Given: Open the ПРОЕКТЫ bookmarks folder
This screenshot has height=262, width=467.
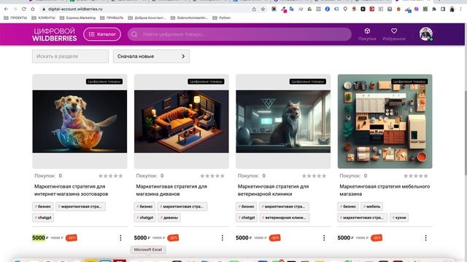Looking at the screenshot, I should click(x=15, y=17).
